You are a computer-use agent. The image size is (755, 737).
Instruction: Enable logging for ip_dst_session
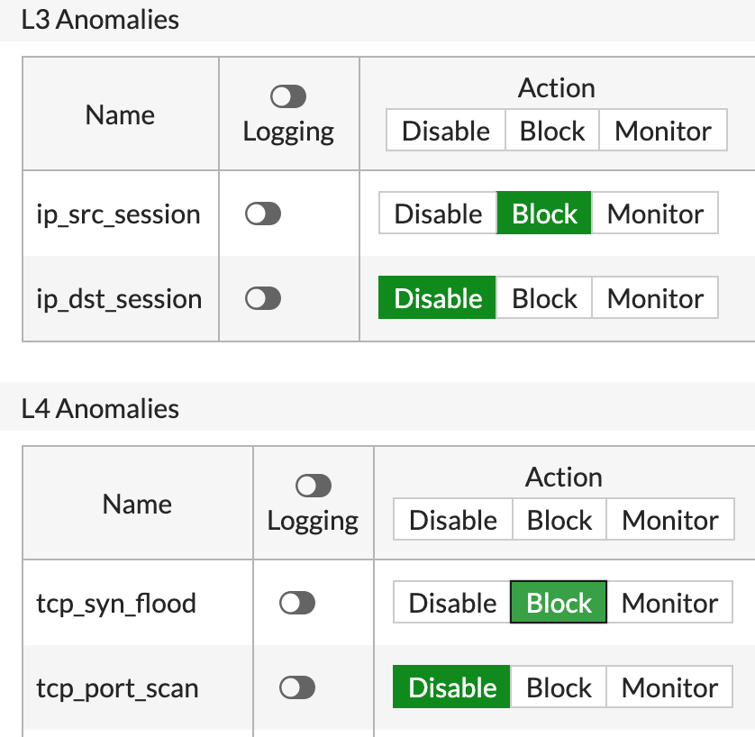coord(263,299)
